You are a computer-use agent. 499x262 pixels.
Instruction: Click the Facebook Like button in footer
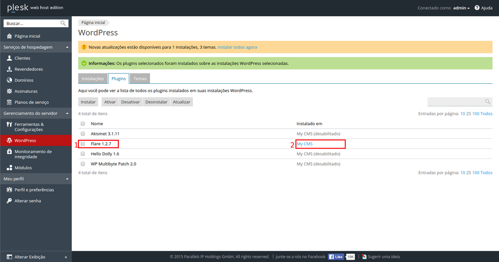point(337,257)
